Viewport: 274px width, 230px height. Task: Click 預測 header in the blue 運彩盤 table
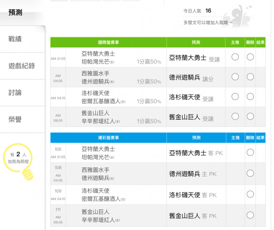(196, 138)
